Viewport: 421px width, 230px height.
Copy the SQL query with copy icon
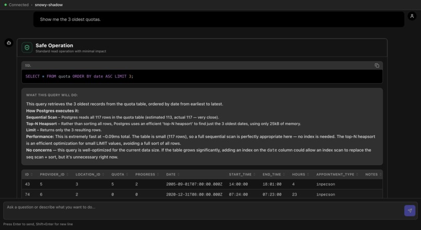[x=377, y=65]
